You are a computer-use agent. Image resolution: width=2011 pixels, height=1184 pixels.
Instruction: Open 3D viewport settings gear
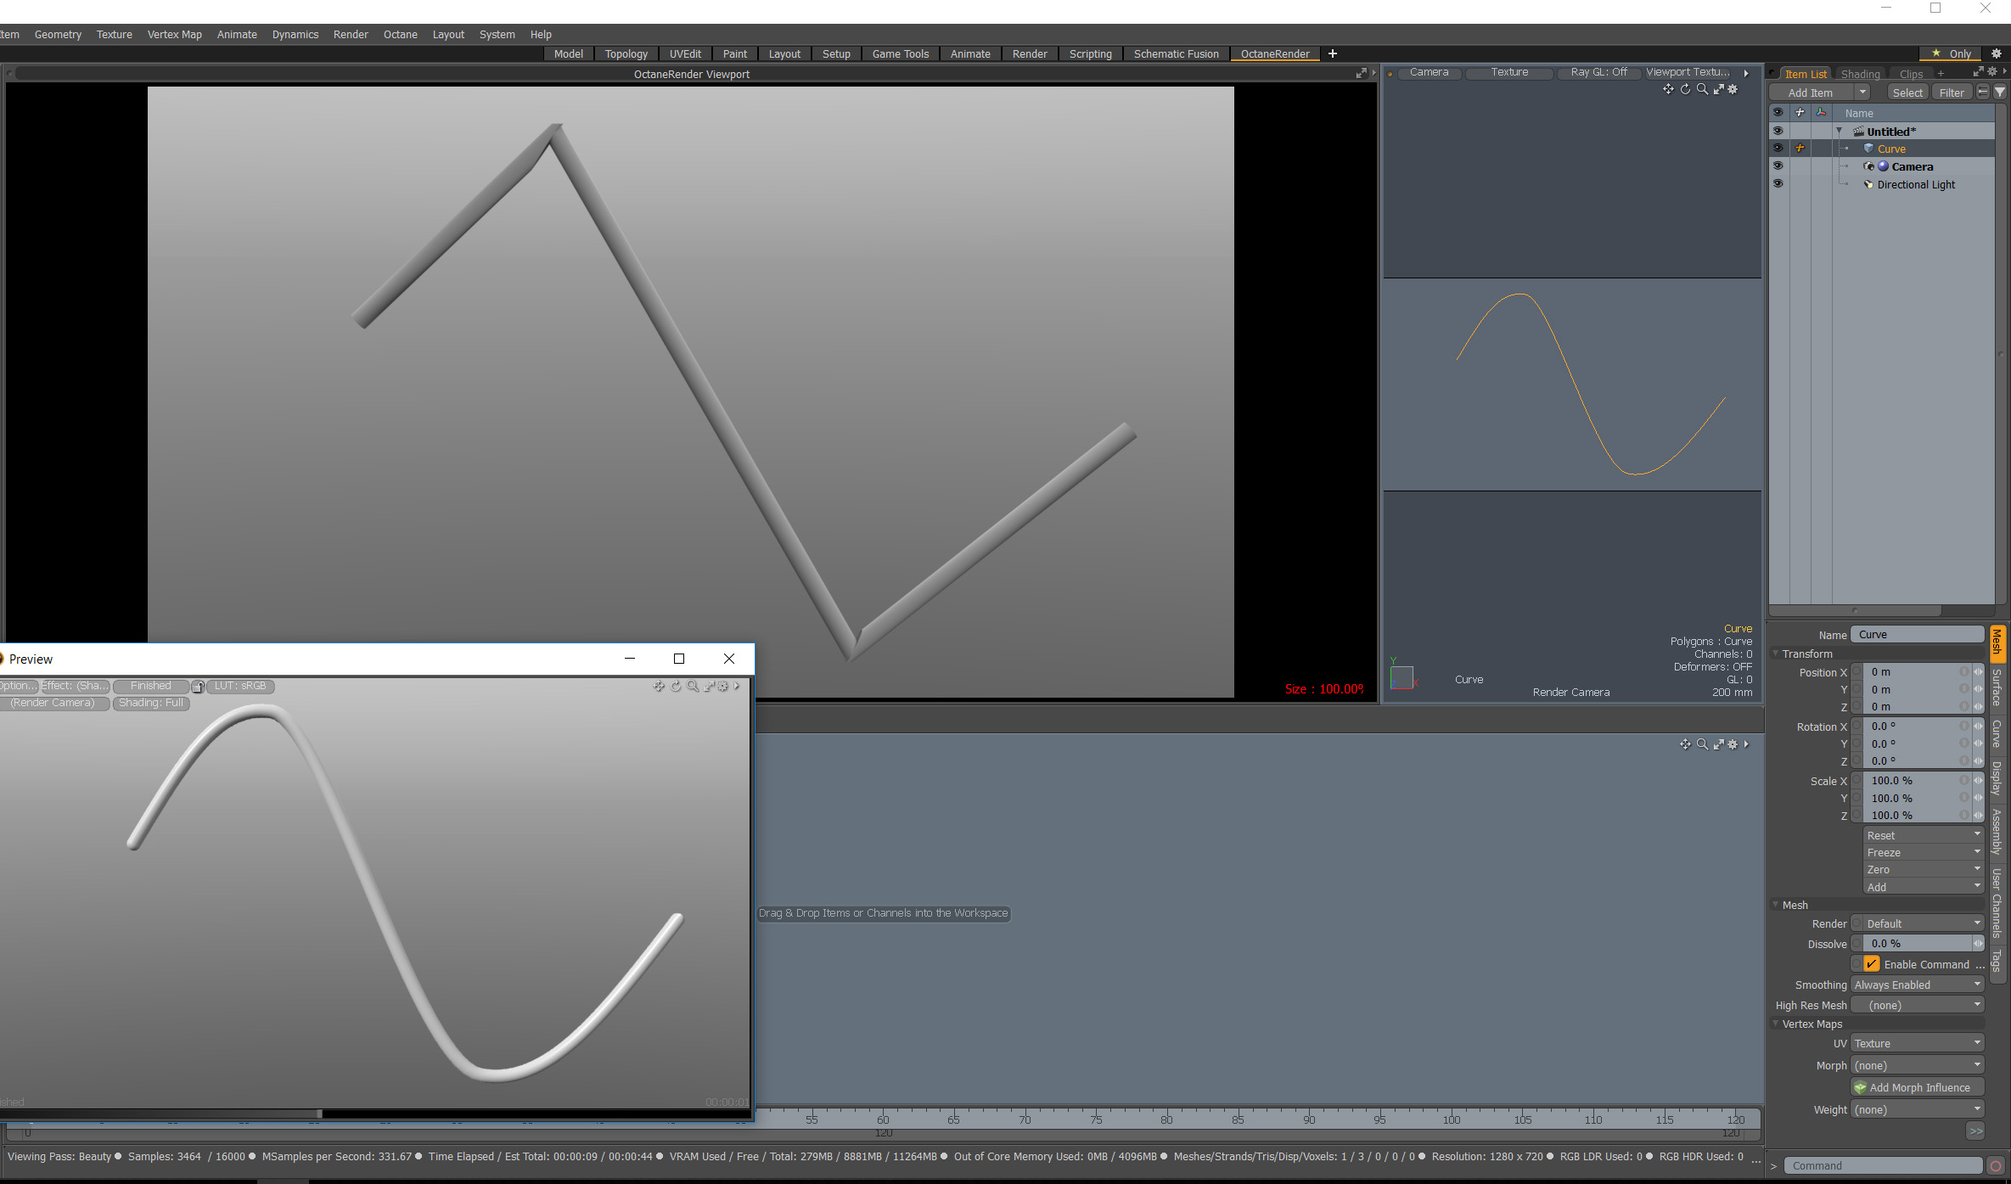[1733, 89]
